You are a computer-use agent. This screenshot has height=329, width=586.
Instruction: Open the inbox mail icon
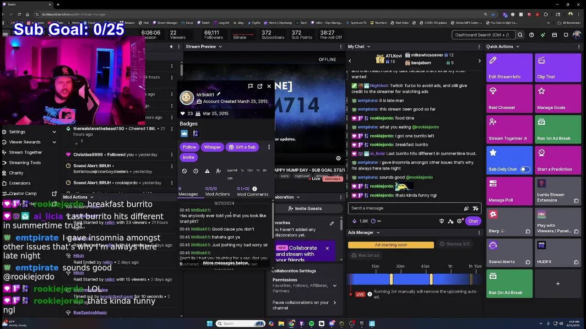tap(554, 35)
